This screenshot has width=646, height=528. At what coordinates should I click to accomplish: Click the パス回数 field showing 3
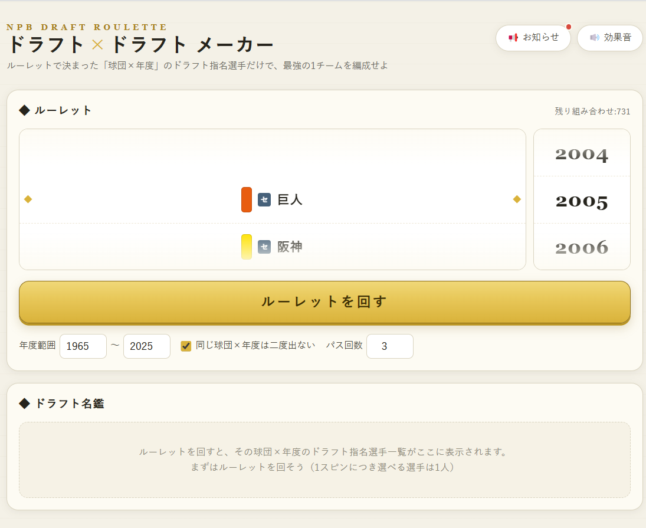click(390, 346)
